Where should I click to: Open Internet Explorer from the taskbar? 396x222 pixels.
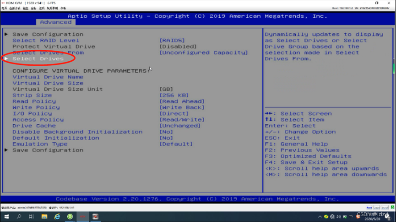point(57,217)
